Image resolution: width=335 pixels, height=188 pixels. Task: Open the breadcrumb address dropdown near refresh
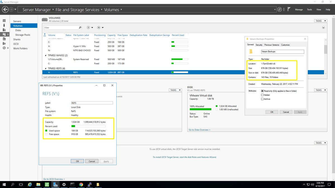(275, 10)
